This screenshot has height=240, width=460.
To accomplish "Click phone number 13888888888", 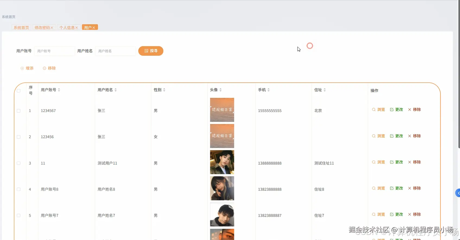I will 270,163.
